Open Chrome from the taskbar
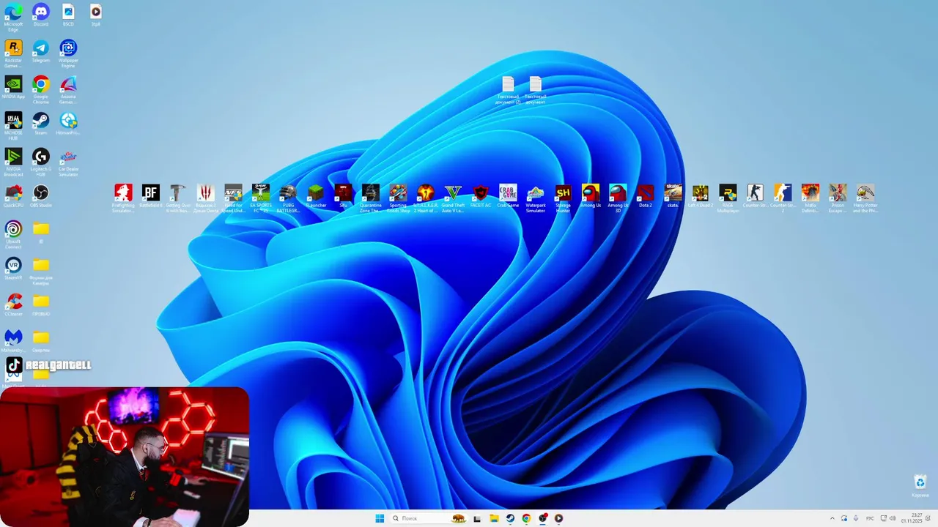Screen dimensions: 938x527 526,518
